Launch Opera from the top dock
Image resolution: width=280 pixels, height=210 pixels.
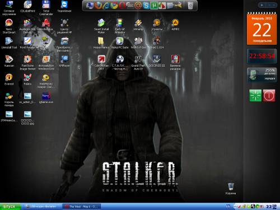(122, 6)
